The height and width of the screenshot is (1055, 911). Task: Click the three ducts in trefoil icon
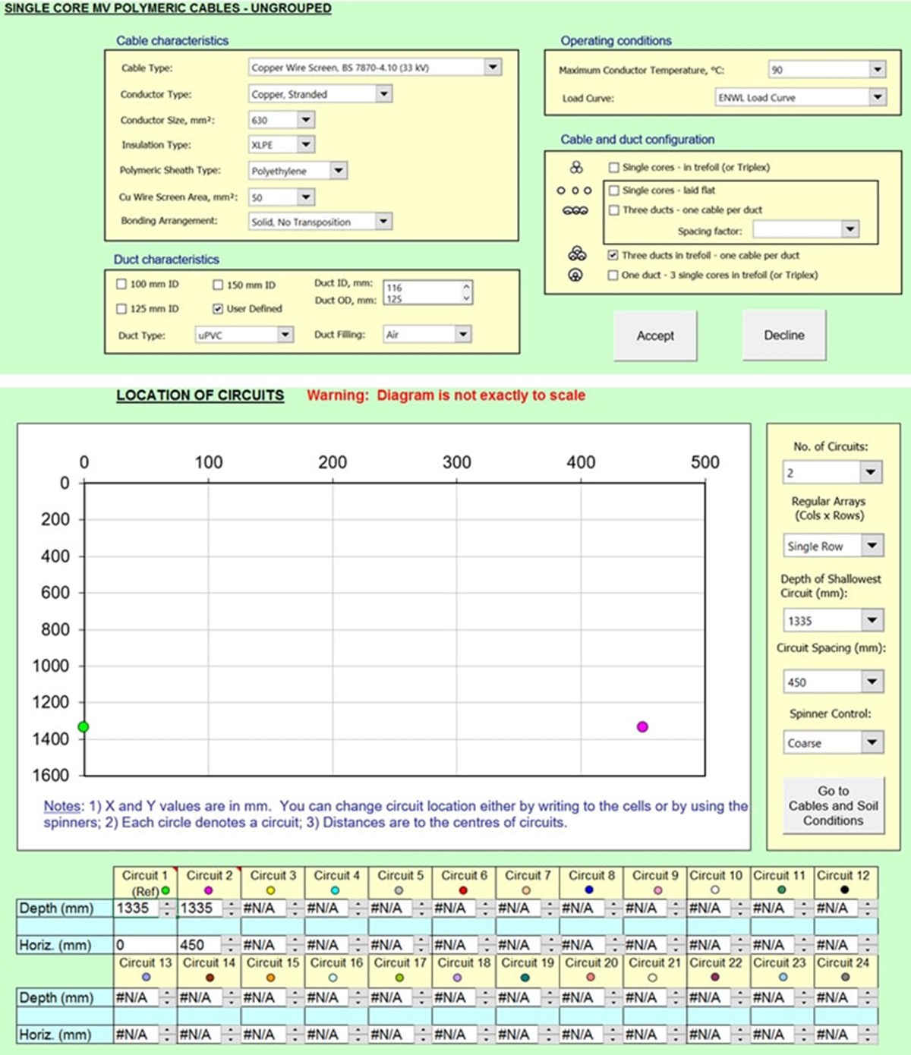(x=577, y=254)
